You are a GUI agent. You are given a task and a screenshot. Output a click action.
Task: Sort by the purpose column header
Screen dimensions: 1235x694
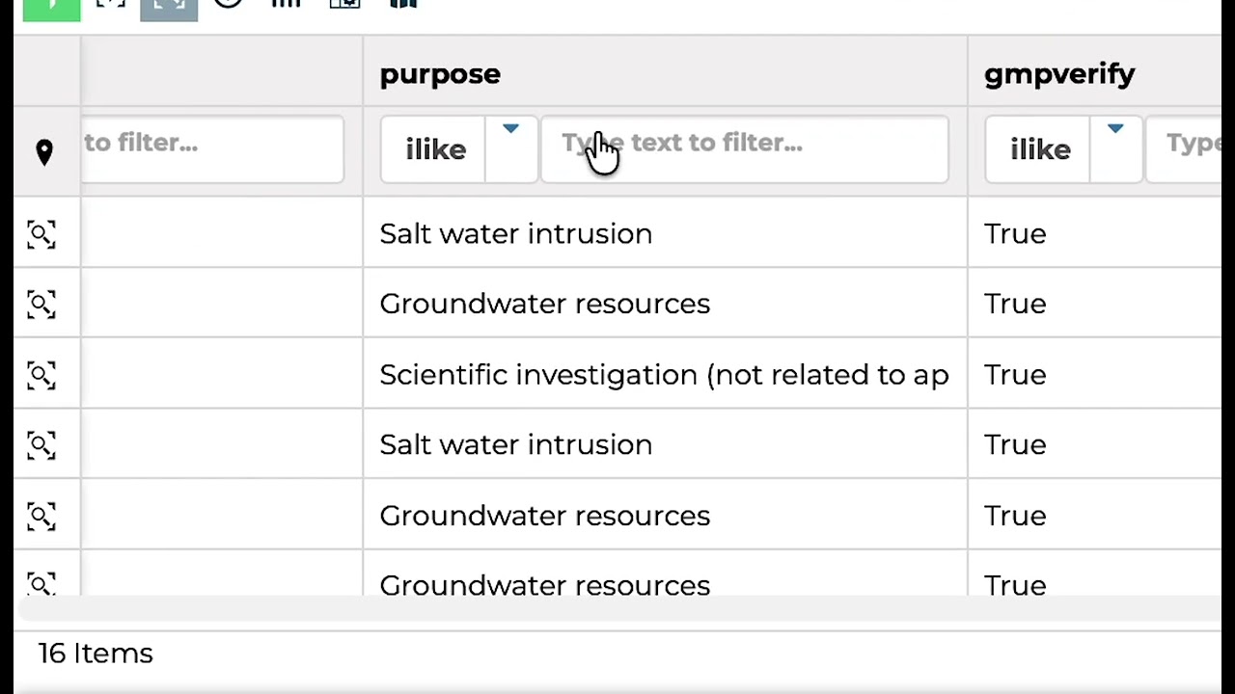click(x=440, y=74)
